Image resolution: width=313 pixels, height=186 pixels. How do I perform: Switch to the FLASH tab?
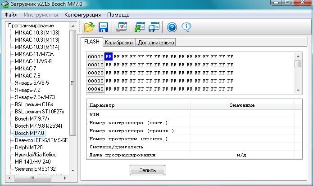pyautogui.click(x=92, y=42)
